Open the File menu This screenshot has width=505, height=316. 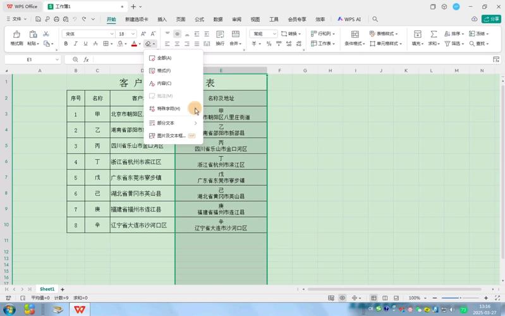(16, 19)
